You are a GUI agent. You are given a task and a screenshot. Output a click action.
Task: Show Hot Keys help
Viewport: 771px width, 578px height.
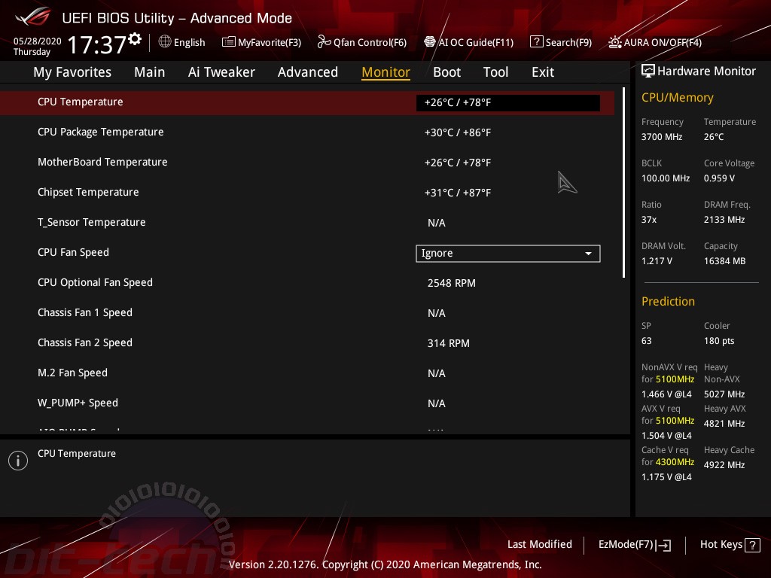pos(730,545)
